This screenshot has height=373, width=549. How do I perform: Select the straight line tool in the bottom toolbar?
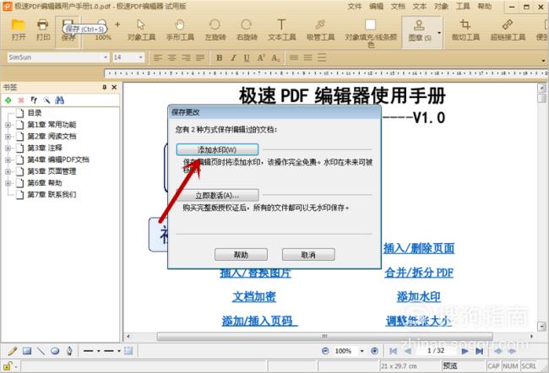click(x=41, y=351)
